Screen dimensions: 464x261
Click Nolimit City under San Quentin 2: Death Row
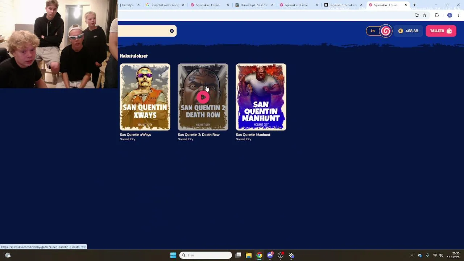186,139
